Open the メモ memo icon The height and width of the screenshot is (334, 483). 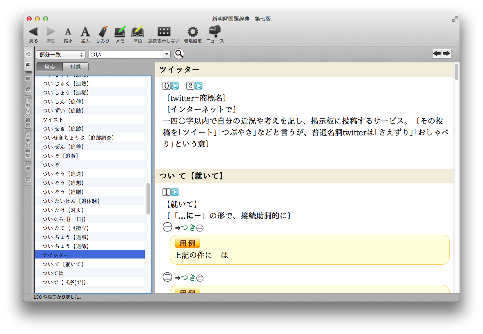tap(120, 32)
